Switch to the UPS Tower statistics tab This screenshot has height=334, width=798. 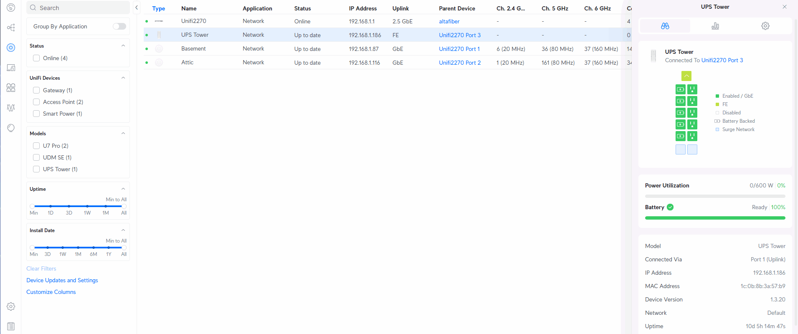point(715,26)
